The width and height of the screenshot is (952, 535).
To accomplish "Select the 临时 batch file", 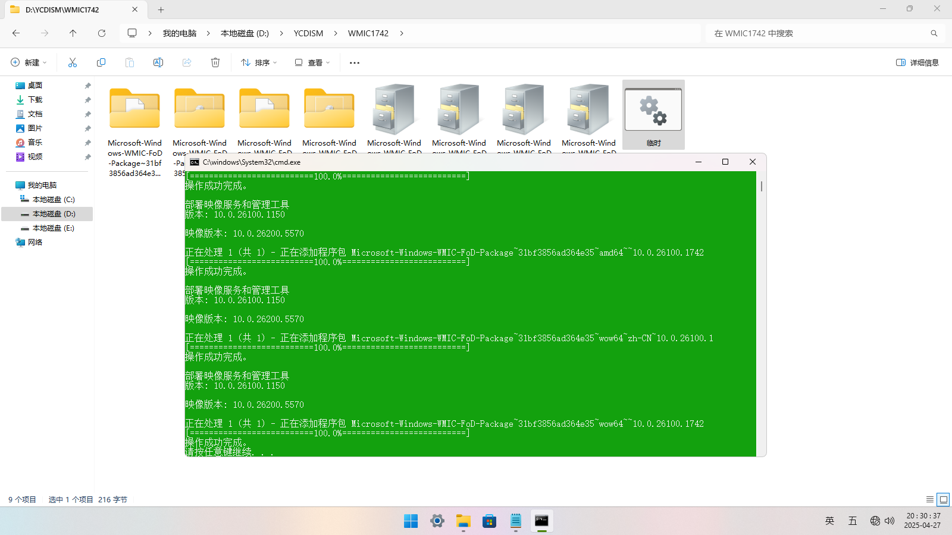I will [653, 115].
